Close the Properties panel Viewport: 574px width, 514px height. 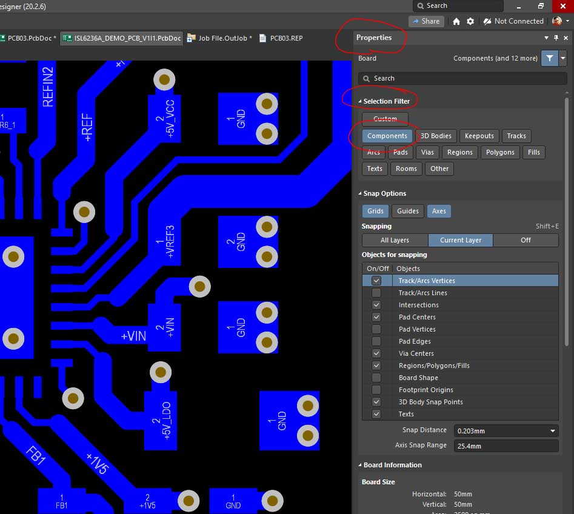pos(566,38)
